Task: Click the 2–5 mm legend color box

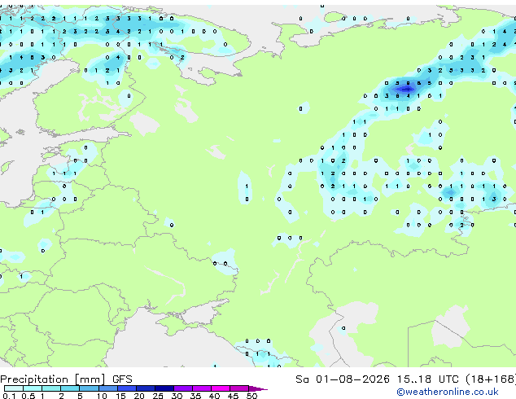Action: point(70,388)
